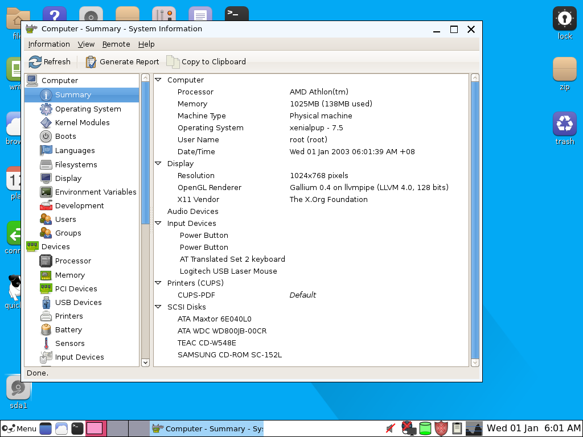The image size is (583, 437).
Task: Open the Printers icon in sidebar
Action: [x=46, y=316]
